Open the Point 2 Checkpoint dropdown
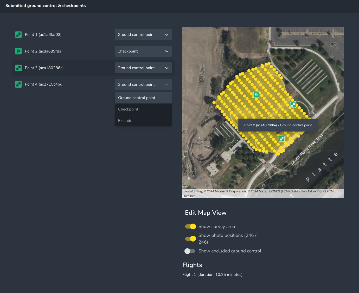The height and width of the screenshot is (293, 359). (x=143, y=51)
